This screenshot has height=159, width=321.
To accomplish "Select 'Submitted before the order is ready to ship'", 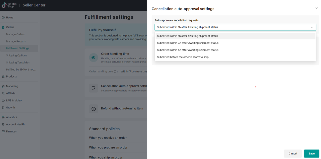I will pos(183,57).
